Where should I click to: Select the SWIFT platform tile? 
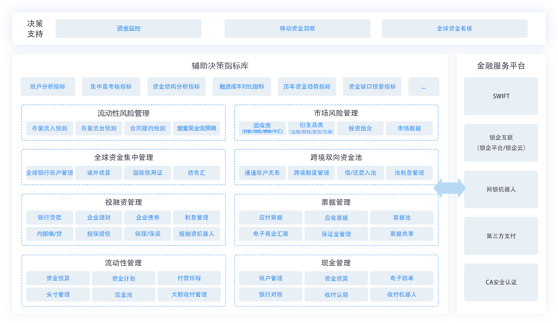501,96
